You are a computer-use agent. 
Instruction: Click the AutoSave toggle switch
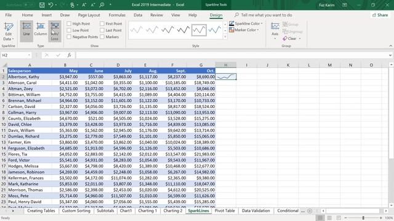[x=29, y=5]
